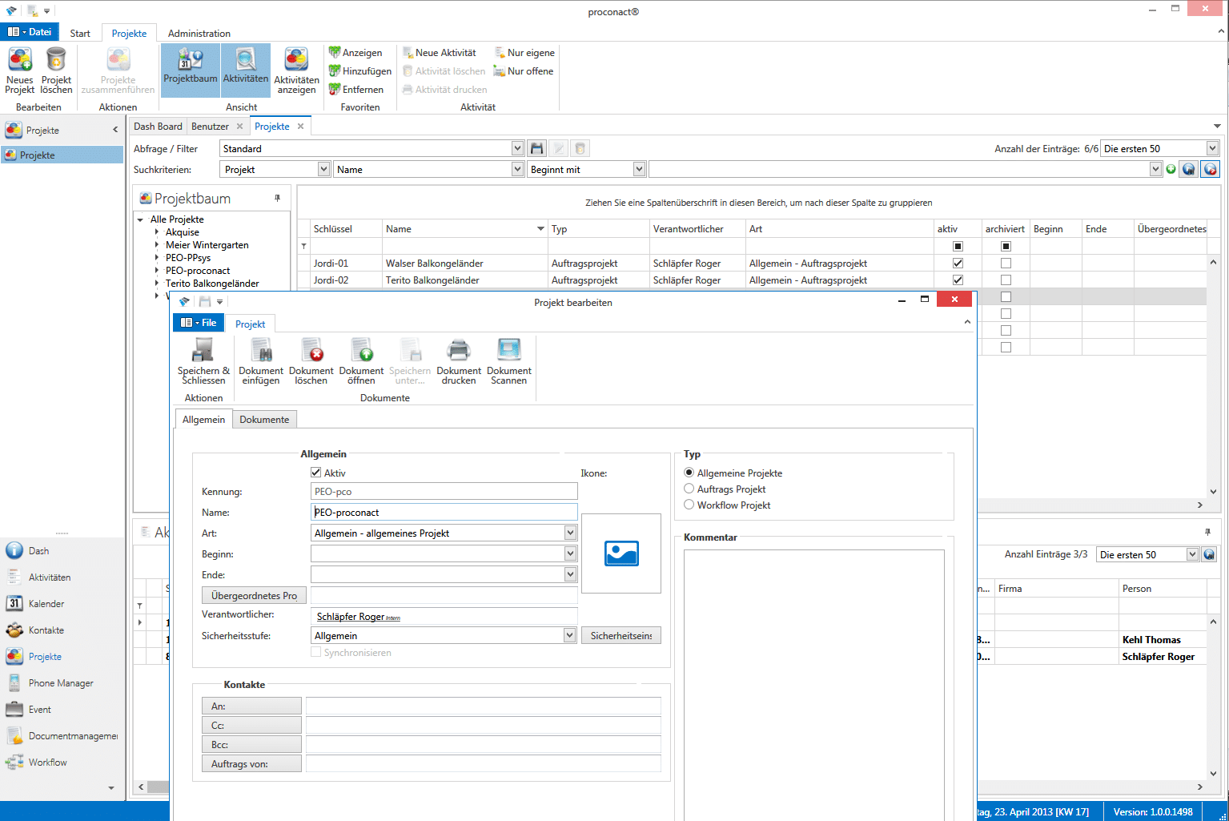Open the Abfrage Standard dropdown
This screenshot has width=1229, height=821.
[x=517, y=148]
